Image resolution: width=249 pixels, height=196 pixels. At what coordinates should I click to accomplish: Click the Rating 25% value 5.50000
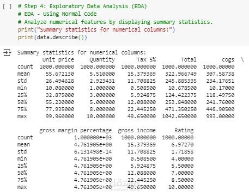click(183, 166)
